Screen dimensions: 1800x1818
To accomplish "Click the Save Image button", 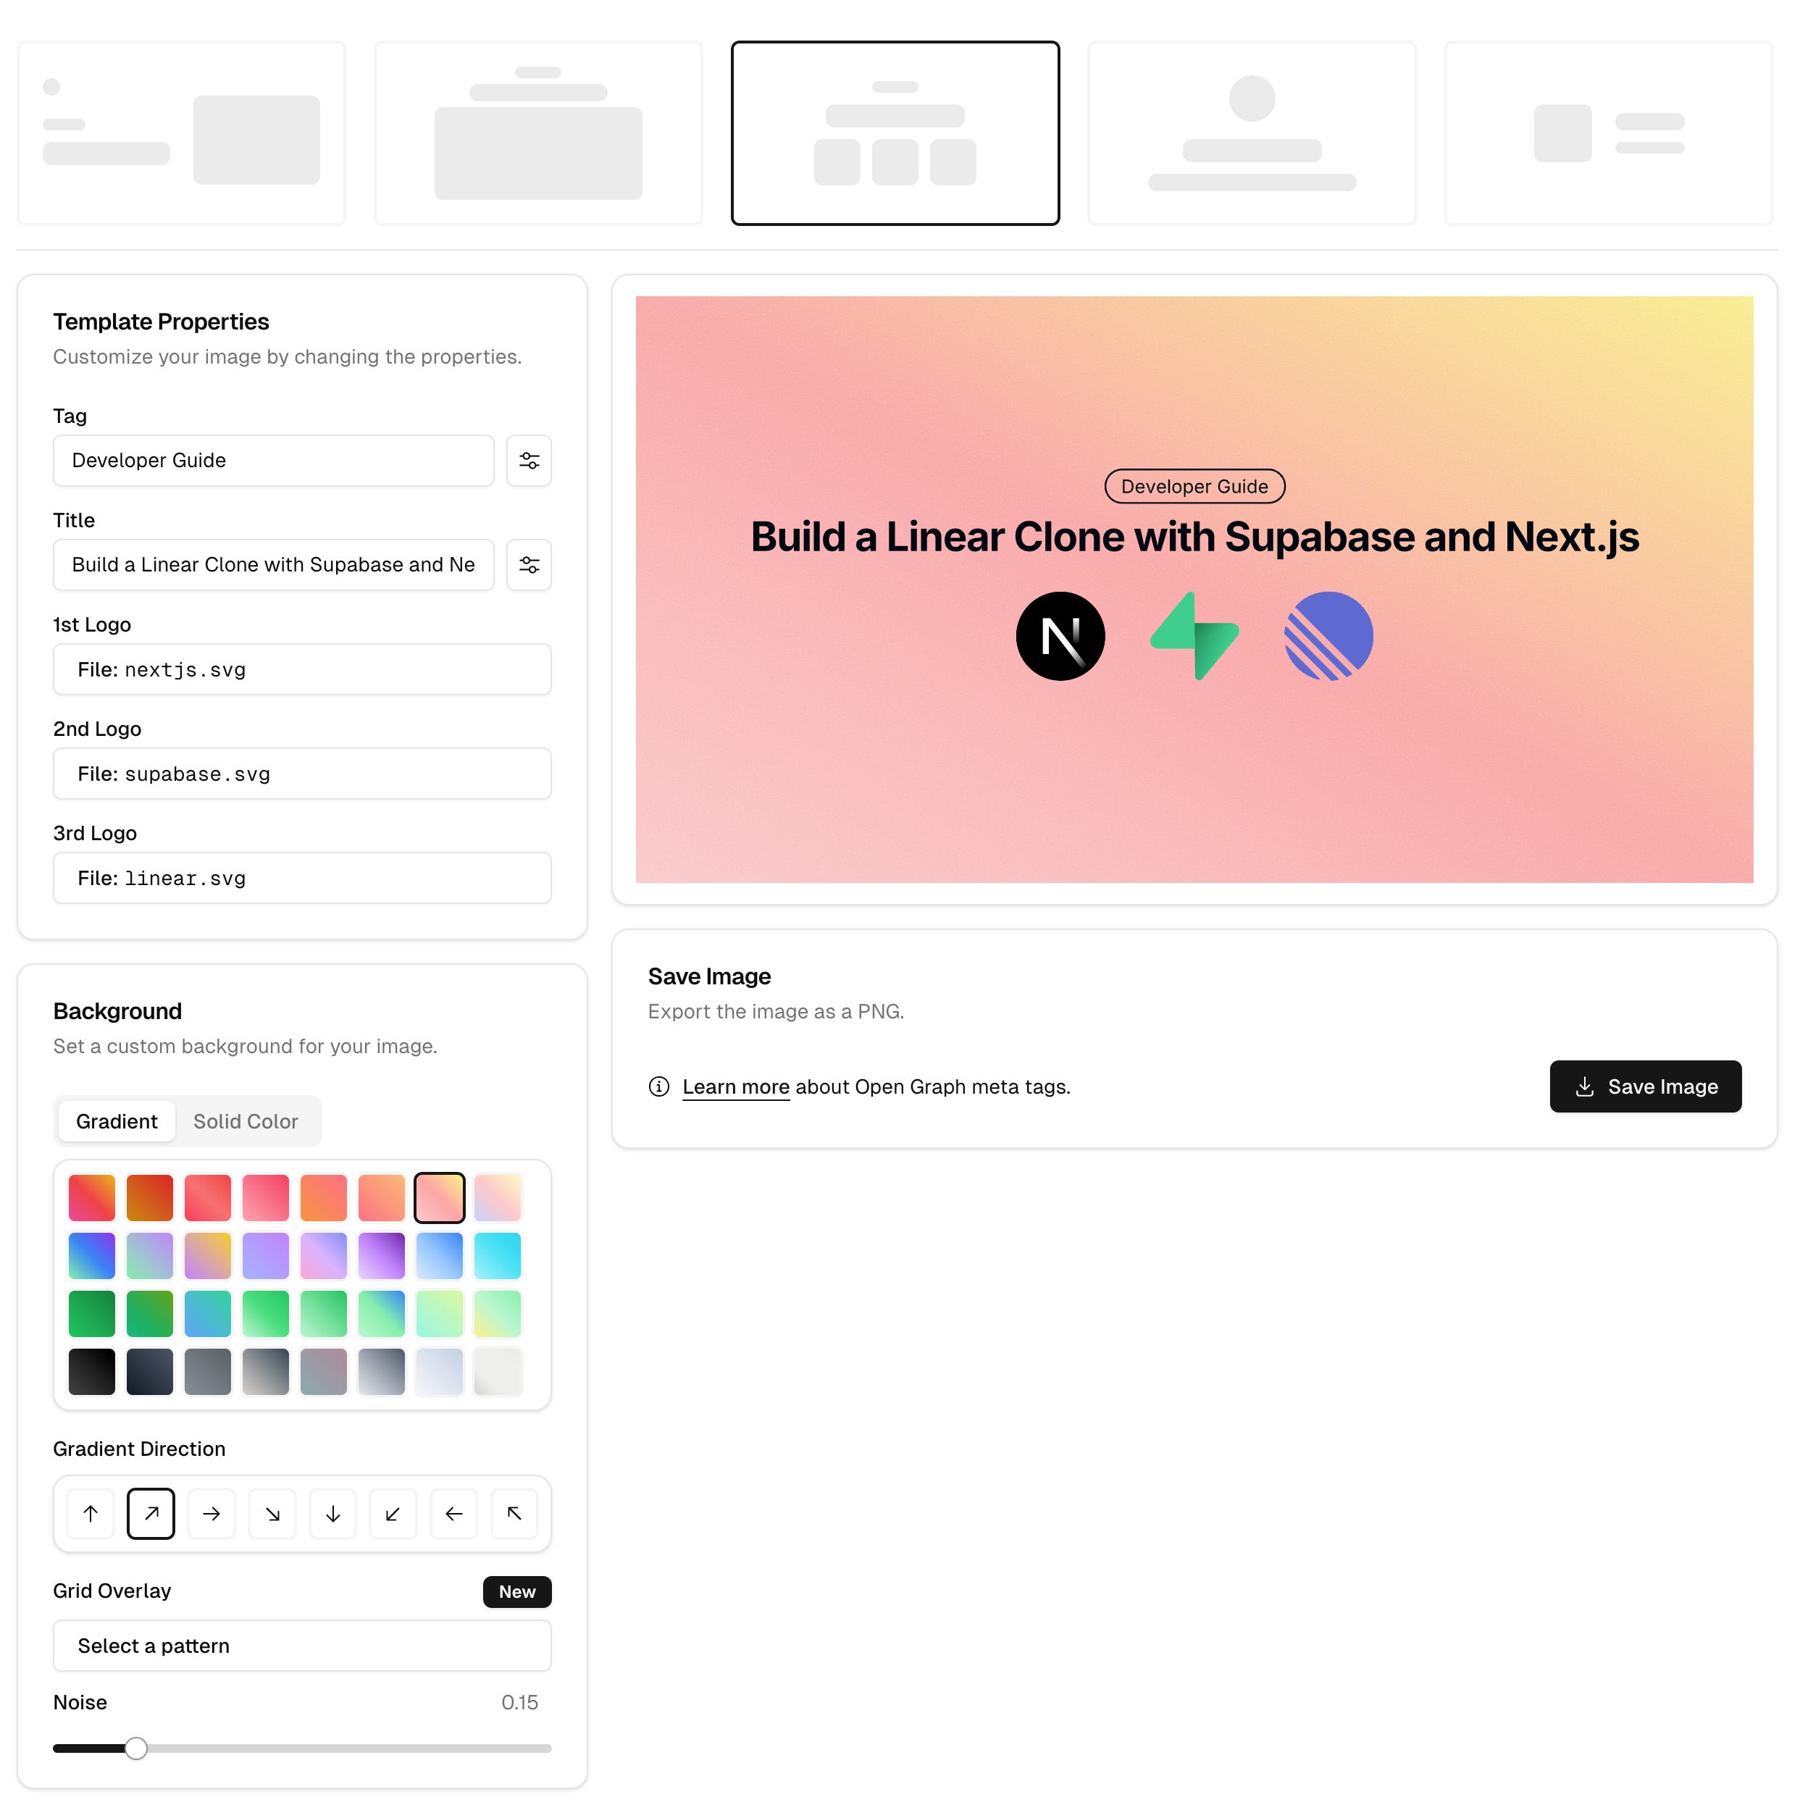I will click(1645, 1086).
